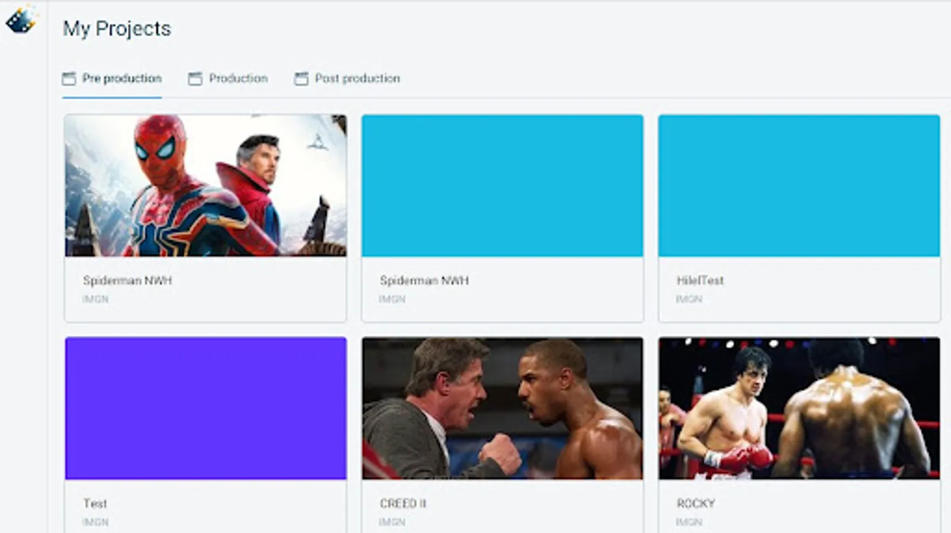Click "IMGN" under the HilelTest title
This screenshot has width=951, height=533.
[x=689, y=299]
